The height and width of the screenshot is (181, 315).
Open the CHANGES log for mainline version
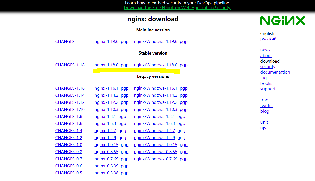(65, 41)
